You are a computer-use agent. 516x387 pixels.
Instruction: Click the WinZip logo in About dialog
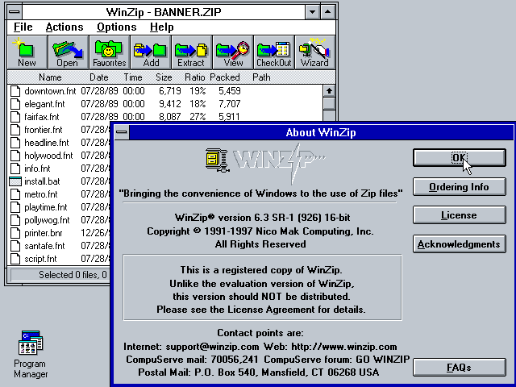point(265,162)
